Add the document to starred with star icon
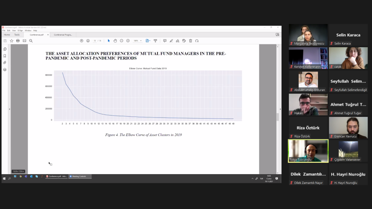The width and height of the screenshot is (372, 209). (x=11, y=41)
